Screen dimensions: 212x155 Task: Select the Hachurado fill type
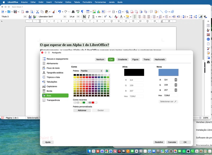coord(160,59)
